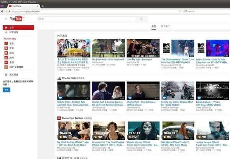Open the Gaming (游戏) category in sidebar

click(11, 53)
